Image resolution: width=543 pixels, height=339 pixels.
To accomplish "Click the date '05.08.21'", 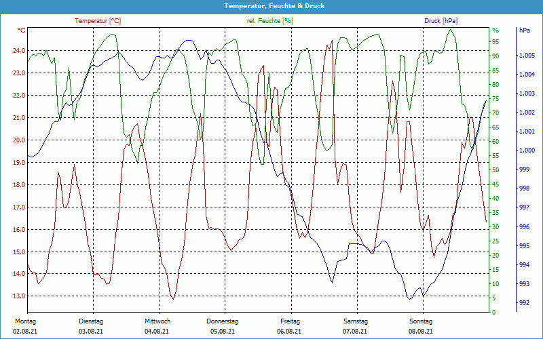I will (223, 332).
